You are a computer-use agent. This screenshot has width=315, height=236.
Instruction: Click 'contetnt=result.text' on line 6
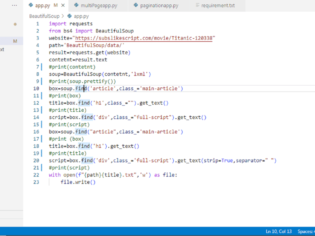[x=78, y=60]
